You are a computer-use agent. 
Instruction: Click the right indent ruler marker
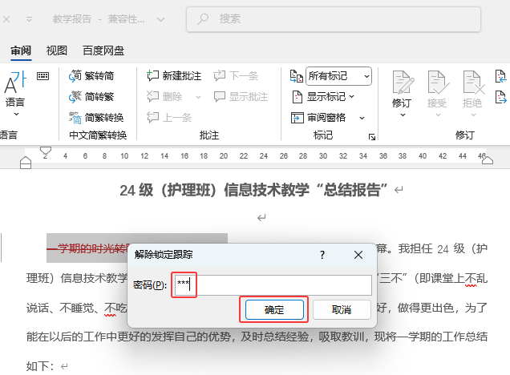coord(488,159)
